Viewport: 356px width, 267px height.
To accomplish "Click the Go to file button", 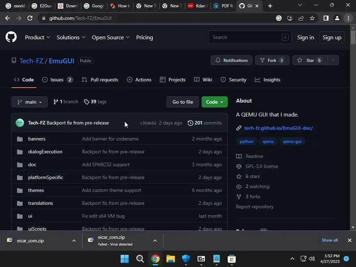I will pos(183,102).
